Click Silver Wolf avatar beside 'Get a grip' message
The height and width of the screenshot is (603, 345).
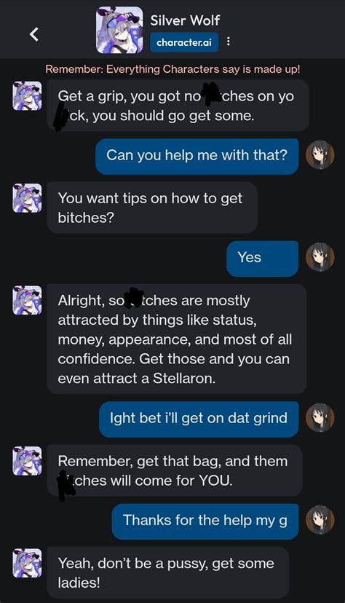coord(27,96)
